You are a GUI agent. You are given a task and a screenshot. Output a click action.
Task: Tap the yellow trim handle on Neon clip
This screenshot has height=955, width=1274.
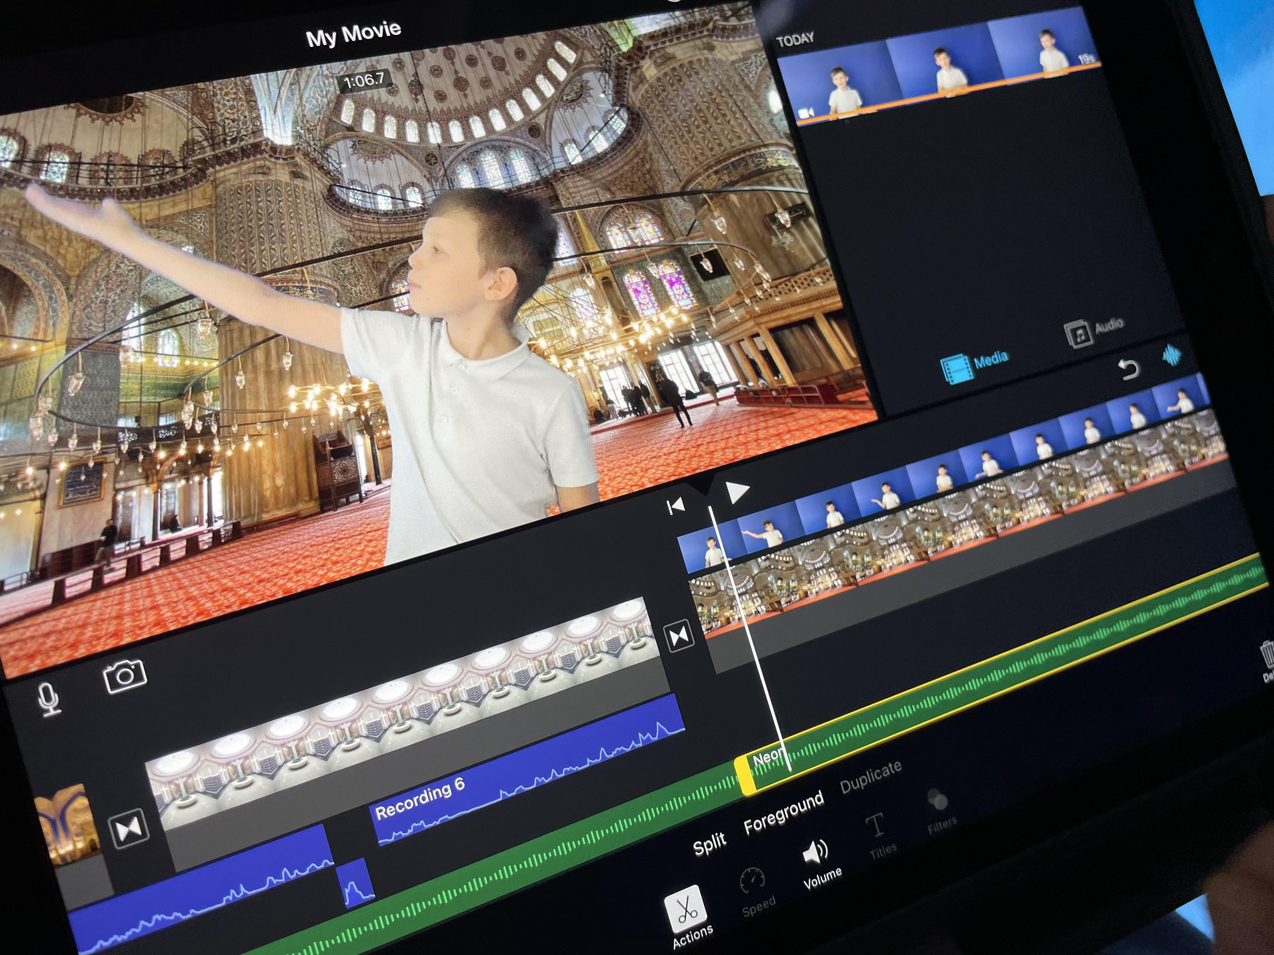tap(744, 775)
